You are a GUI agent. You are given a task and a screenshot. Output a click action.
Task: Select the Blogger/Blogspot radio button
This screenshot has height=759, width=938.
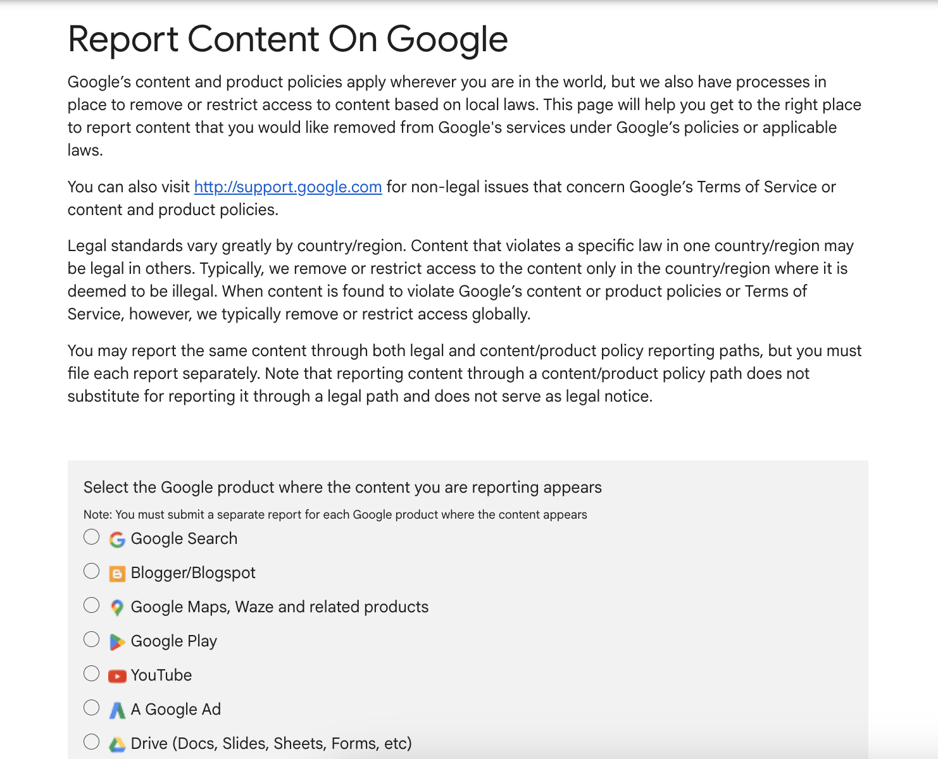tap(92, 571)
